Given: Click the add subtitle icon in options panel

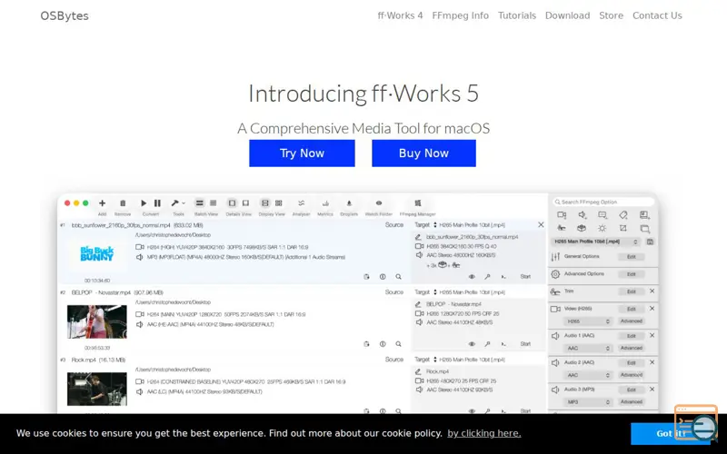Looking at the screenshot, I should (603, 215).
